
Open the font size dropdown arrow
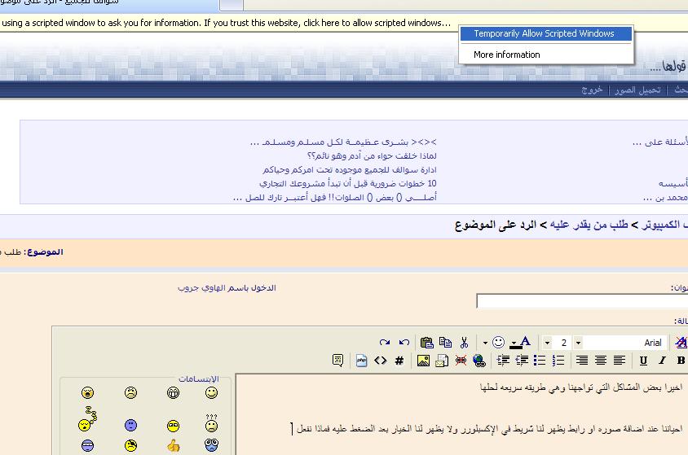pos(578,343)
